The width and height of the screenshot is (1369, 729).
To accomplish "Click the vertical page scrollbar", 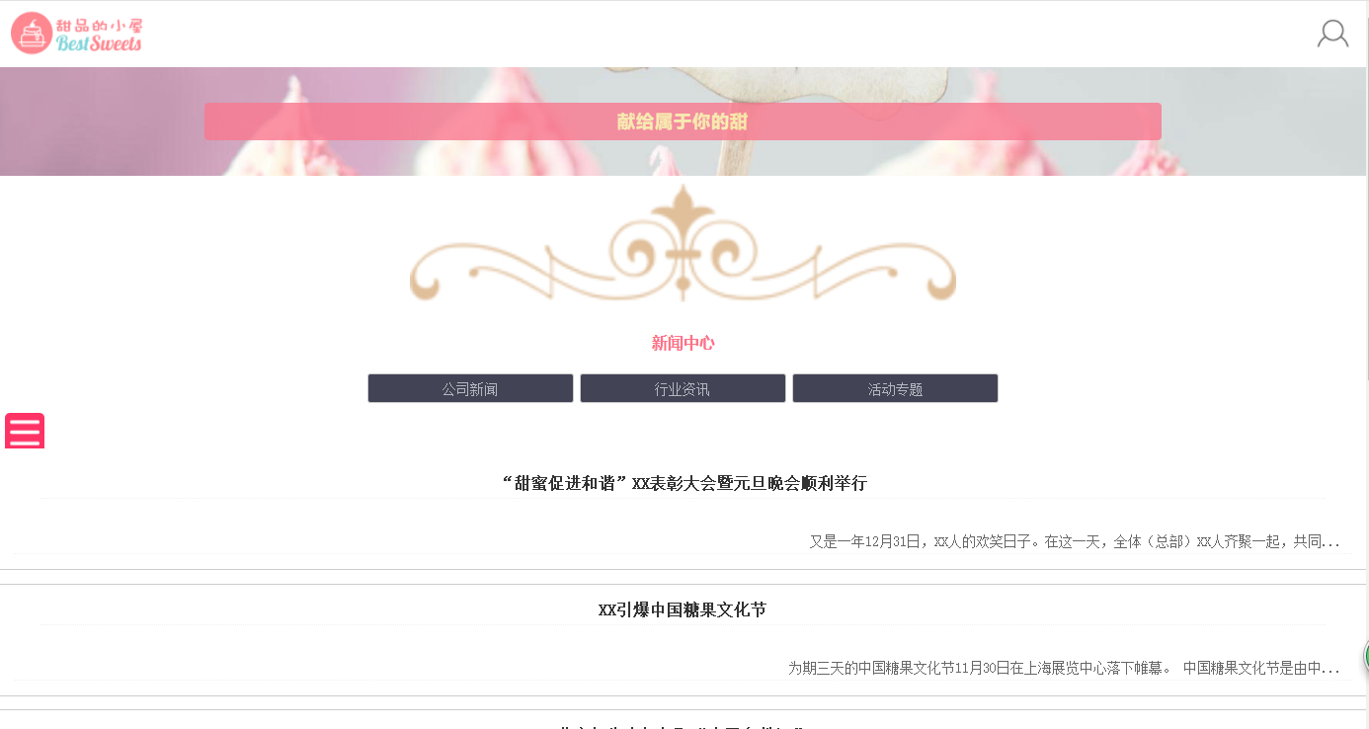I will (1367, 364).
